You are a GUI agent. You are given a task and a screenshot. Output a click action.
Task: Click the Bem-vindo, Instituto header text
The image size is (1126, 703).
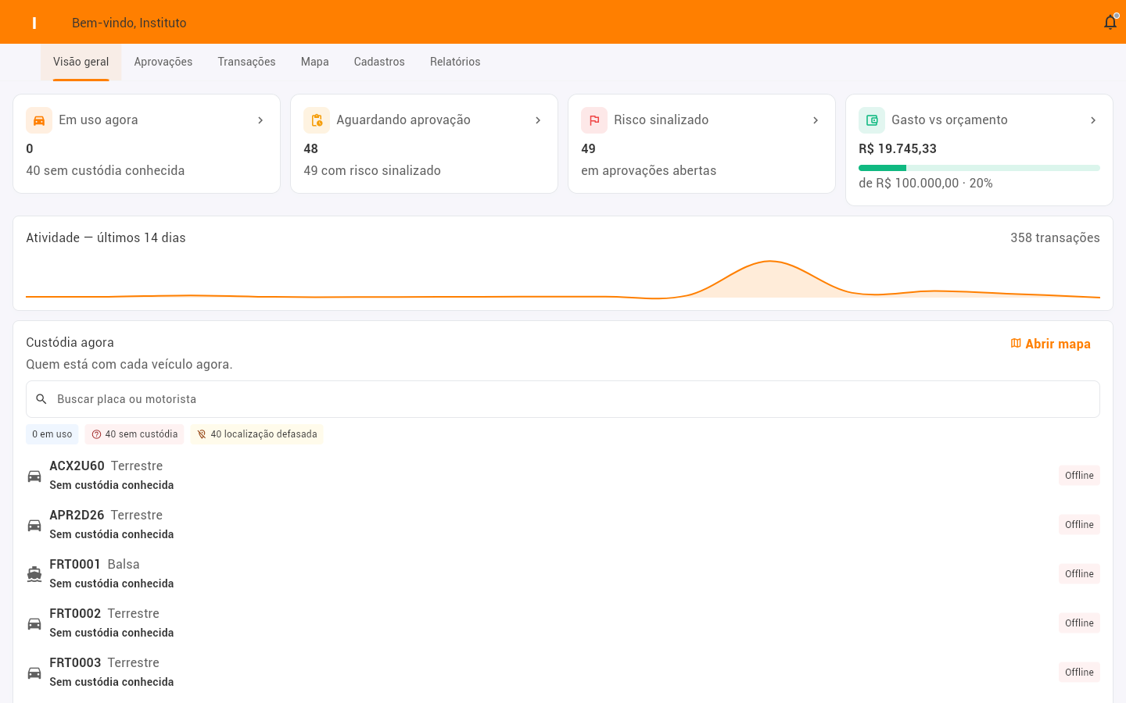click(129, 23)
